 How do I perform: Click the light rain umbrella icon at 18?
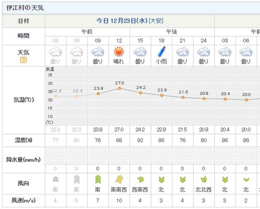(x=161, y=51)
